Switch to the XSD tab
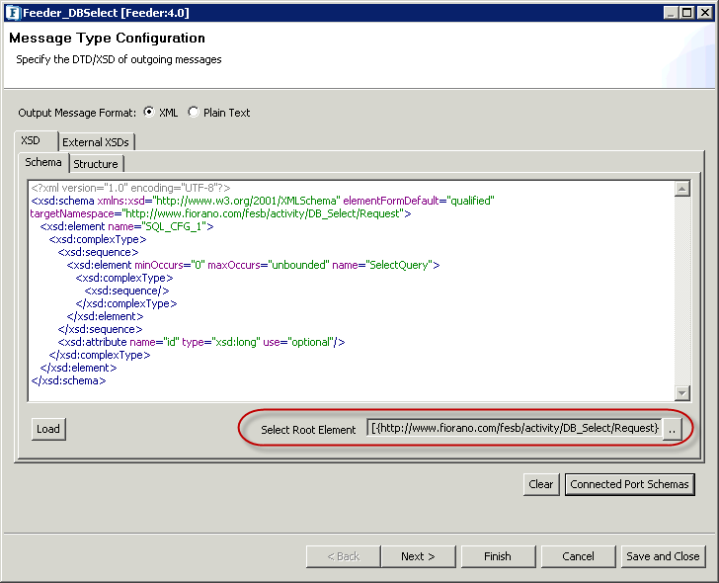This screenshot has height=583, width=719. pos(31,141)
